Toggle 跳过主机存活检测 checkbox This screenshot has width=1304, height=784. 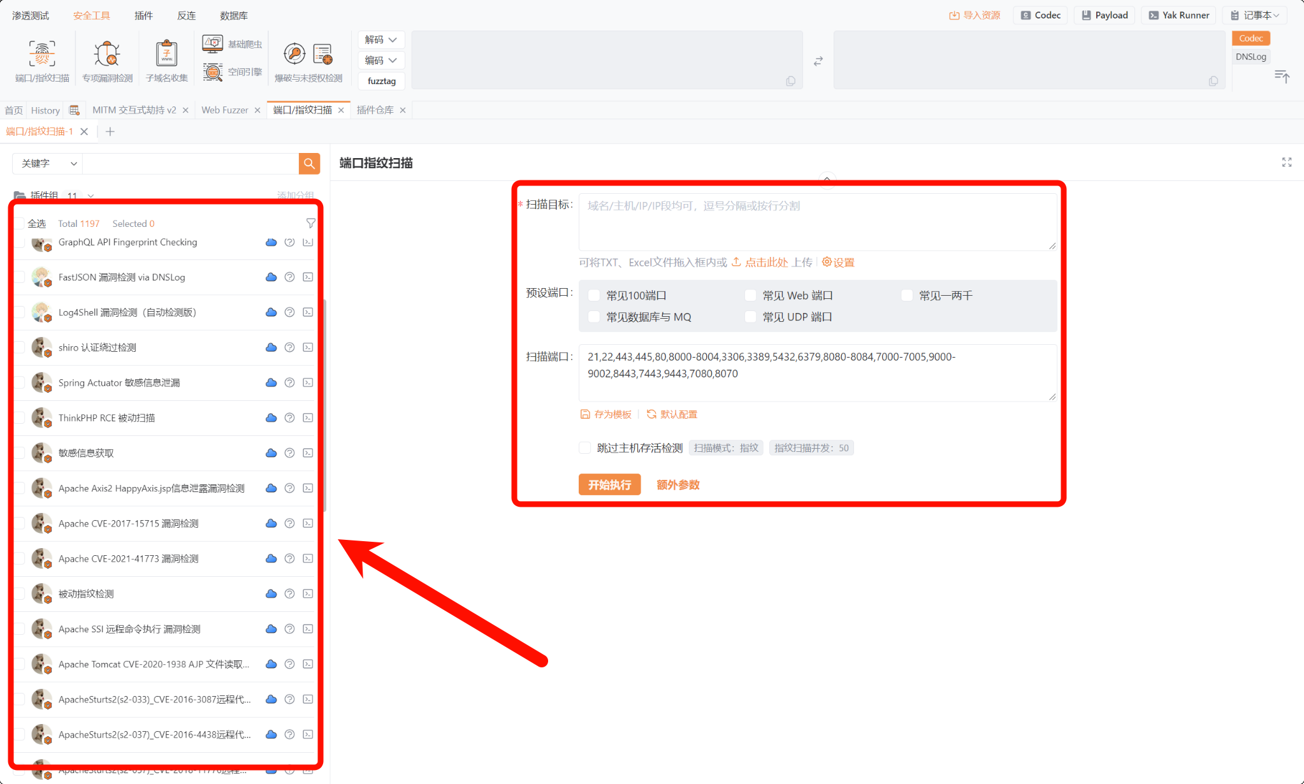coord(584,447)
